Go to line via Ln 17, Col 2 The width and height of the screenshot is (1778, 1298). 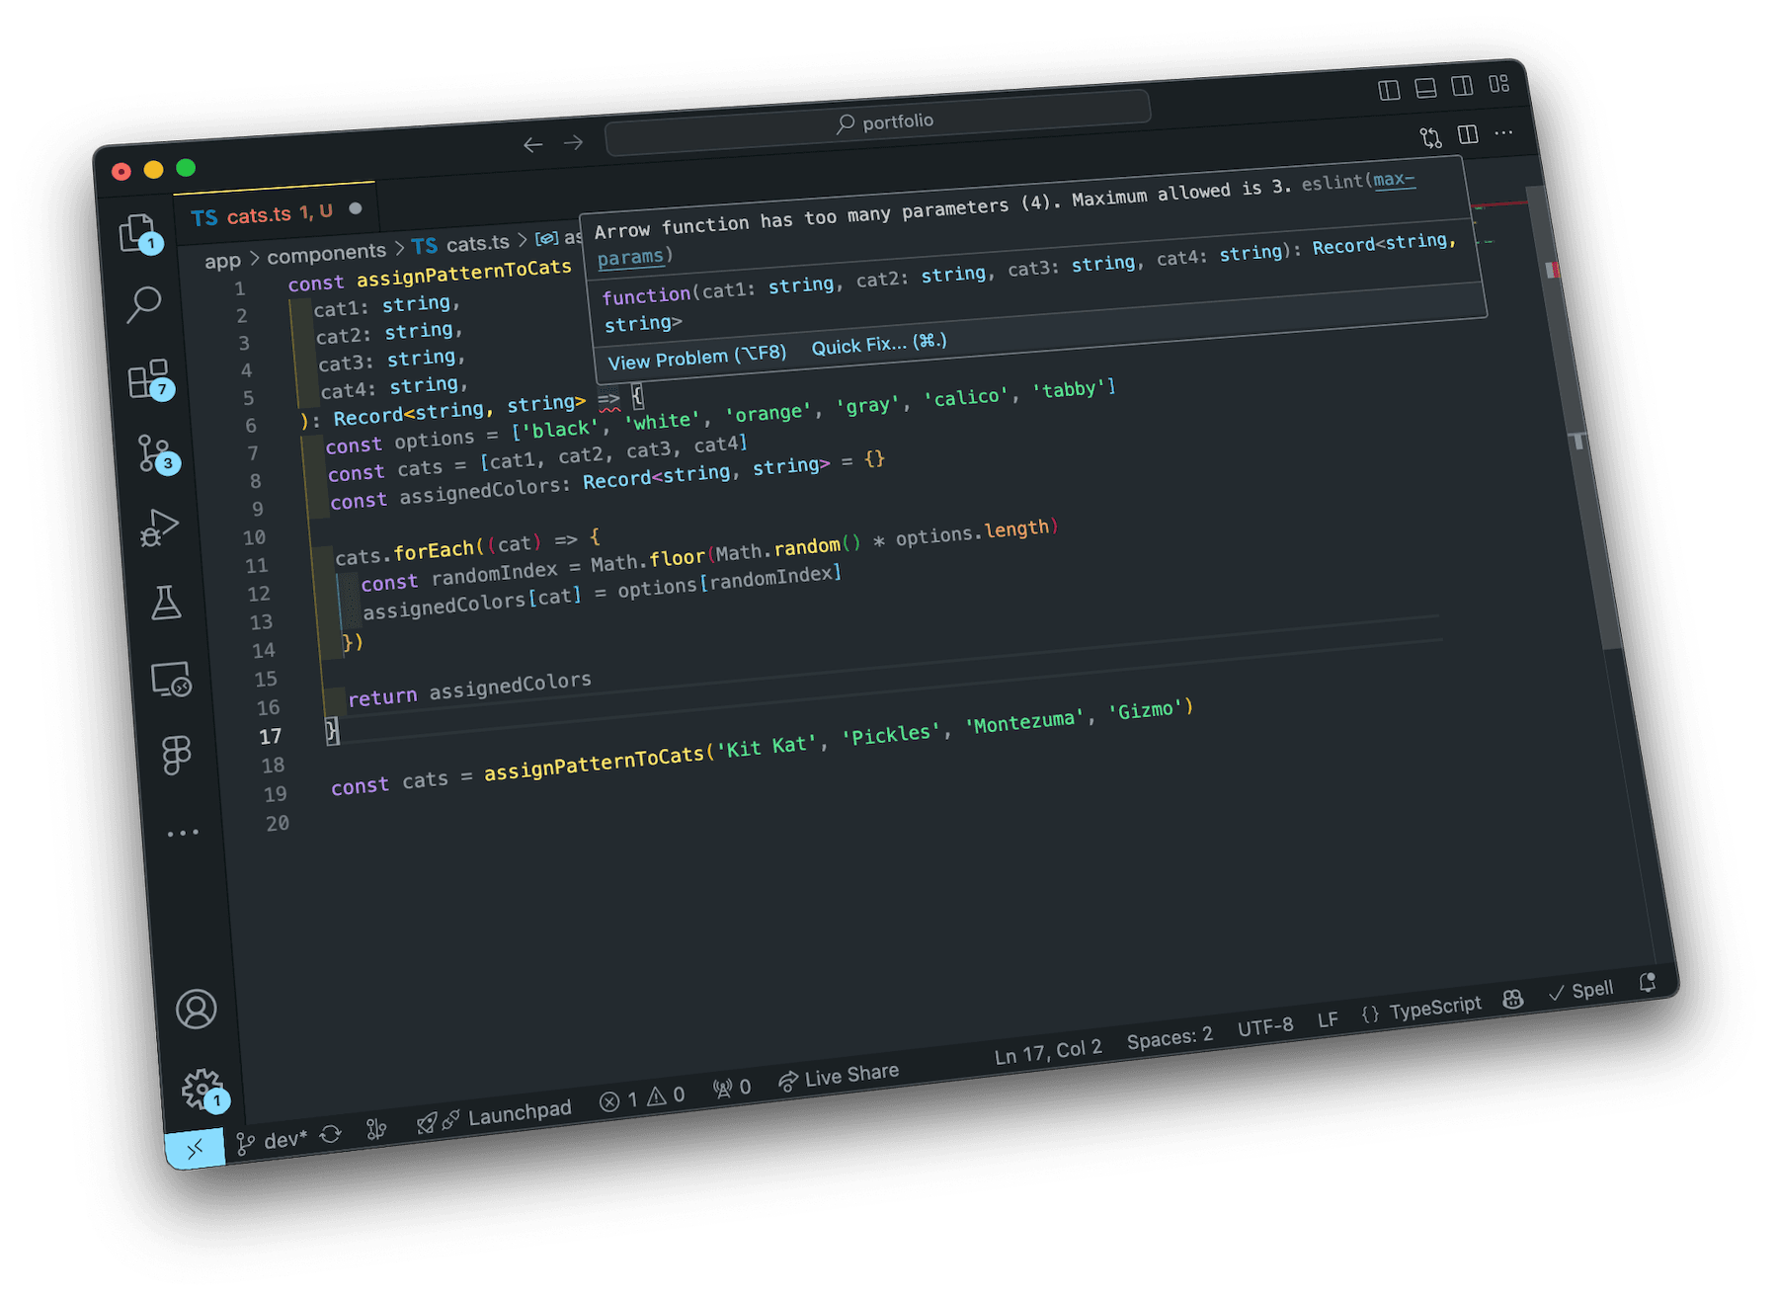1048,1052
